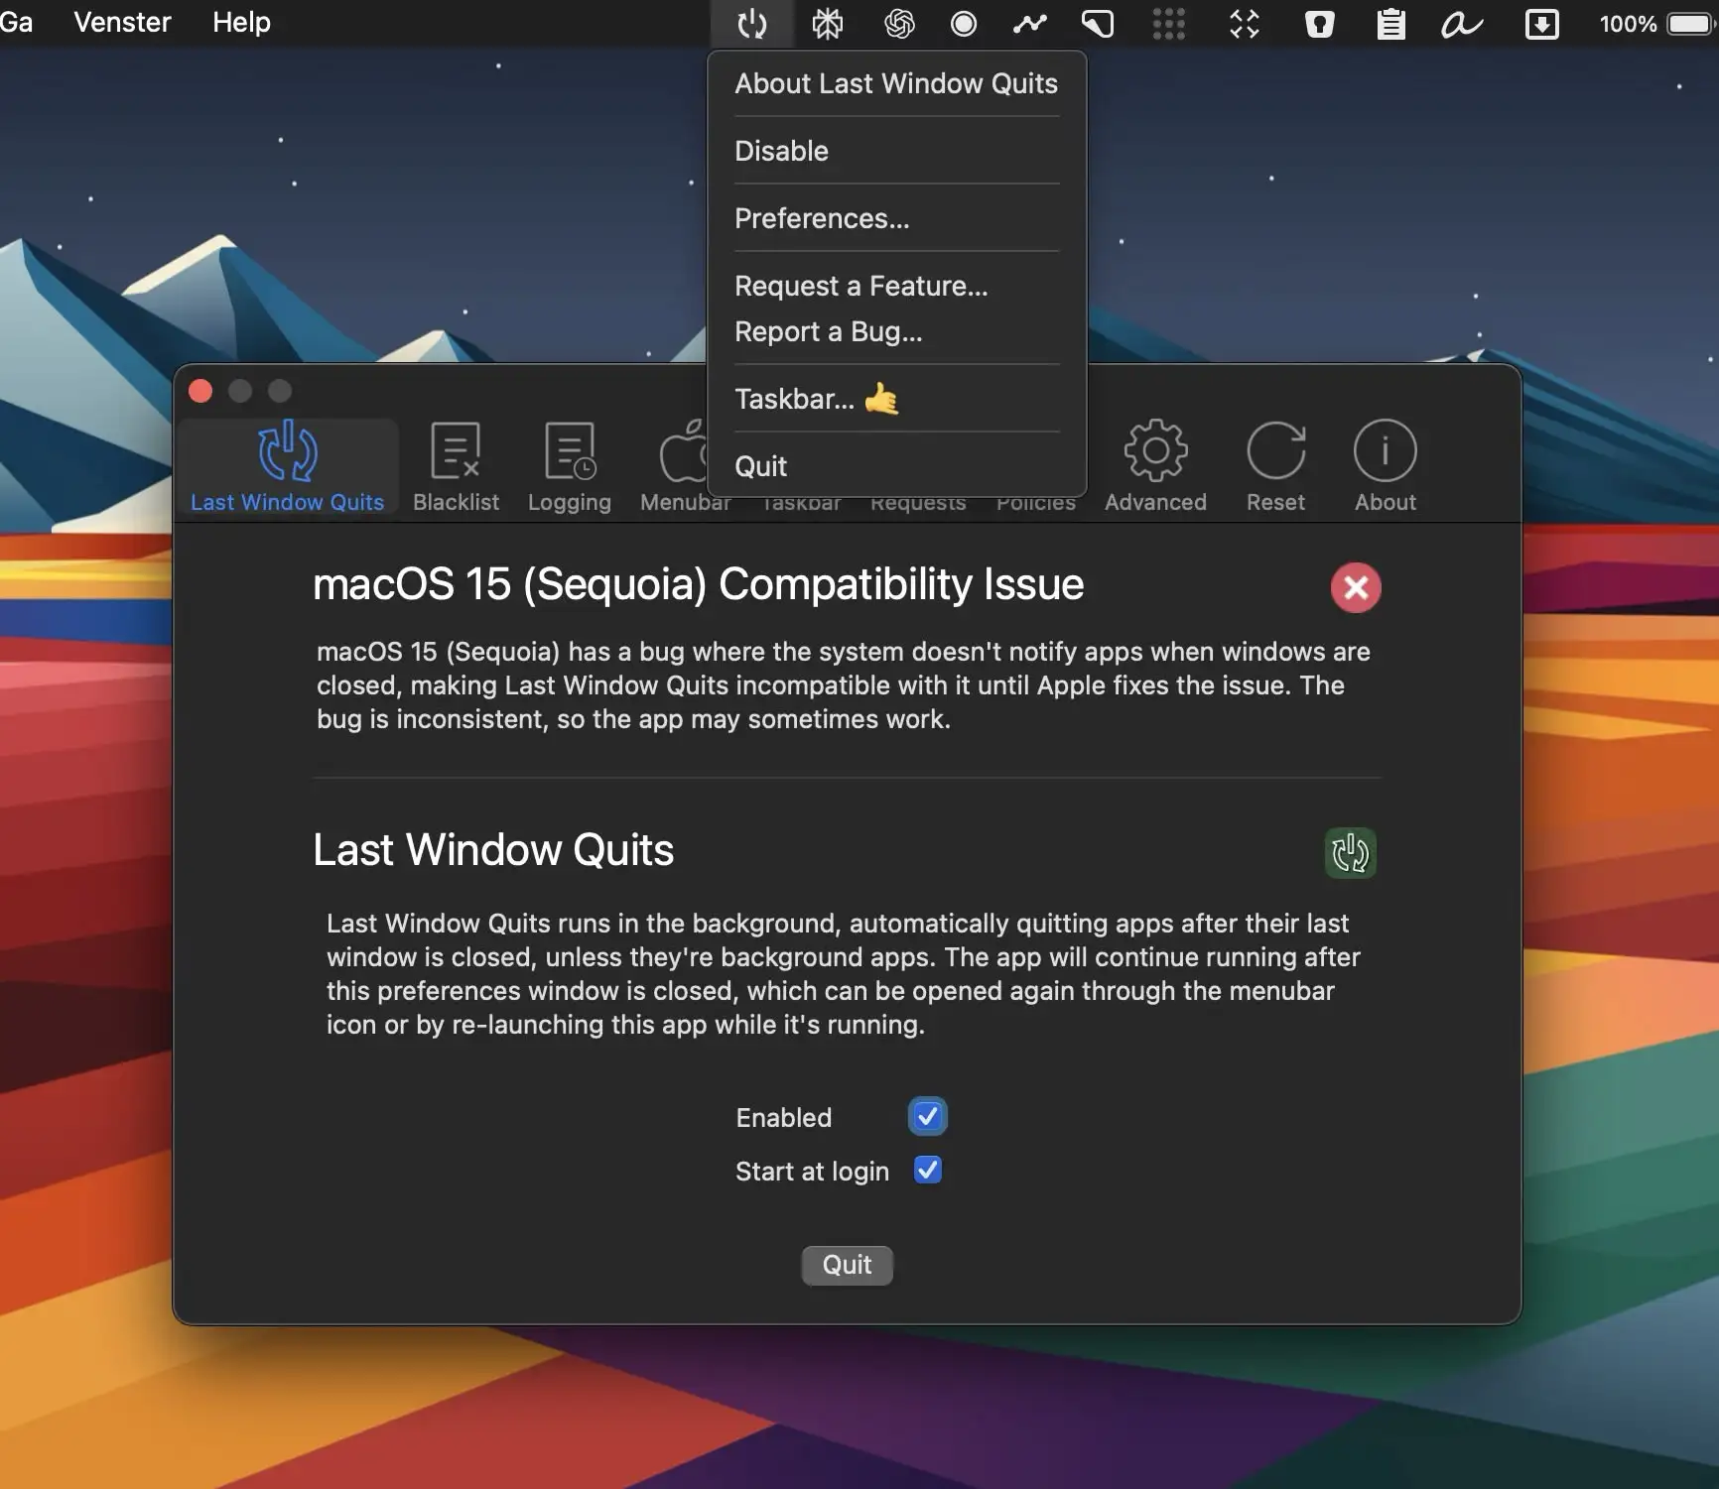Select Quit in the menubar dropdown
This screenshot has height=1489, width=1719.
pos(896,466)
